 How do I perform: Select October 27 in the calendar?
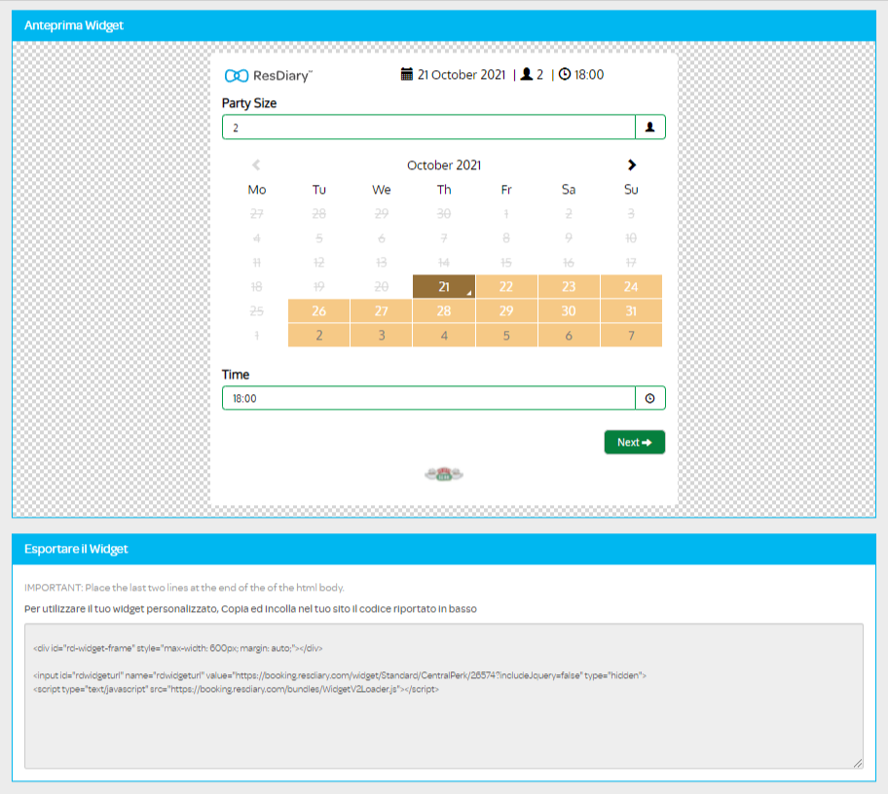(x=381, y=310)
